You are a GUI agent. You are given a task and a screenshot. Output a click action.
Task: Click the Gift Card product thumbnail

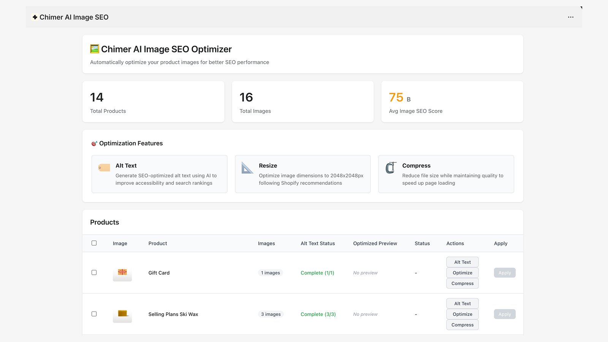pyautogui.click(x=122, y=272)
